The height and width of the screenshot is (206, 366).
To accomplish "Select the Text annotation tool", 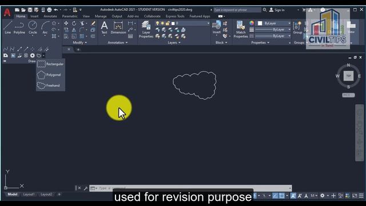I will (x=104, y=27).
